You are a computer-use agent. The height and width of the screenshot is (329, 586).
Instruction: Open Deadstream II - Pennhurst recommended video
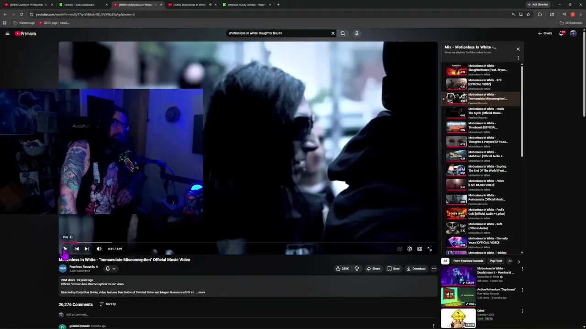479,276
